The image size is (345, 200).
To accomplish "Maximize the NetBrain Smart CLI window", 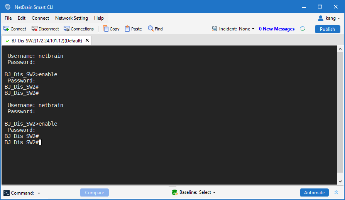I will 320,7.
